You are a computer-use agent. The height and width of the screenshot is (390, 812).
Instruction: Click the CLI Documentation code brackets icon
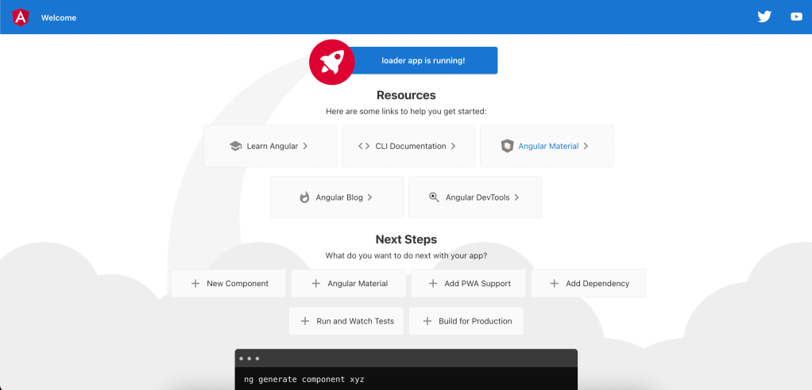[x=364, y=146]
